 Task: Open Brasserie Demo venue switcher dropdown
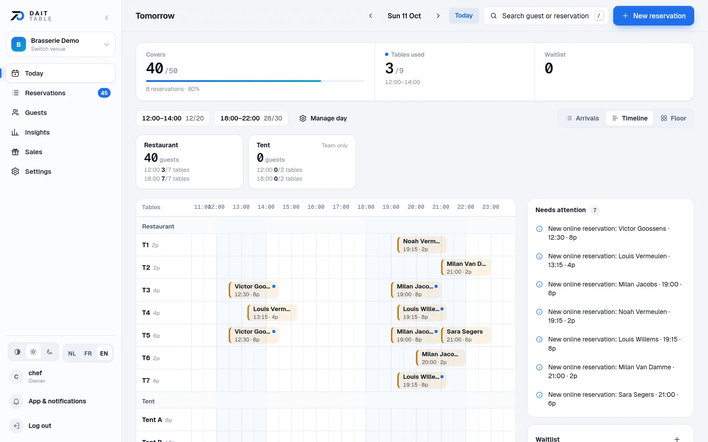(61, 44)
